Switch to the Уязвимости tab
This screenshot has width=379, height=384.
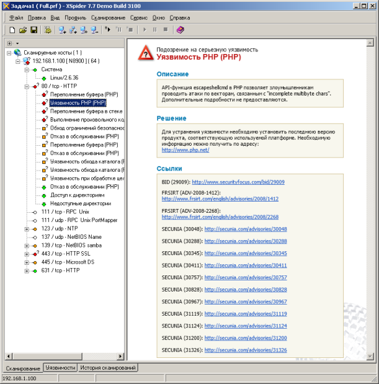tap(60, 368)
